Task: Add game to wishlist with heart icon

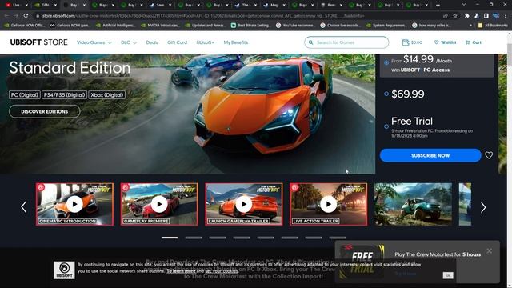Action: coord(489,155)
